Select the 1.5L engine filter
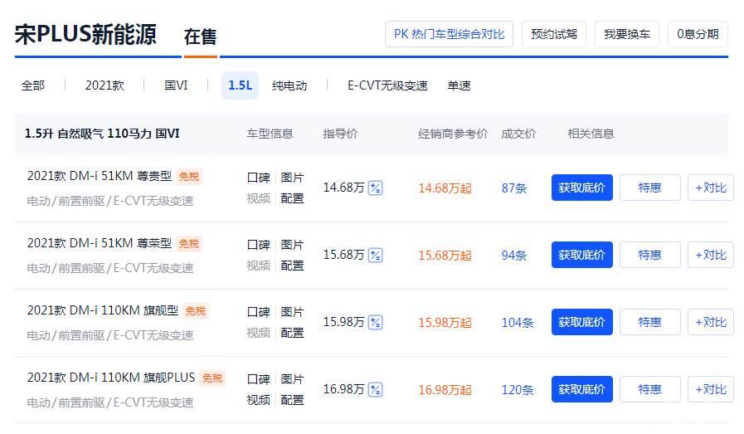The height and width of the screenshot is (434, 744). [240, 85]
